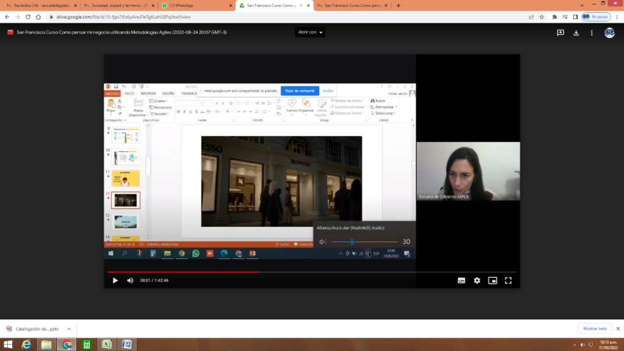Click 'Mostrar todo' downloads button
This screenshot has height=351, width=624.
(595, 328)
